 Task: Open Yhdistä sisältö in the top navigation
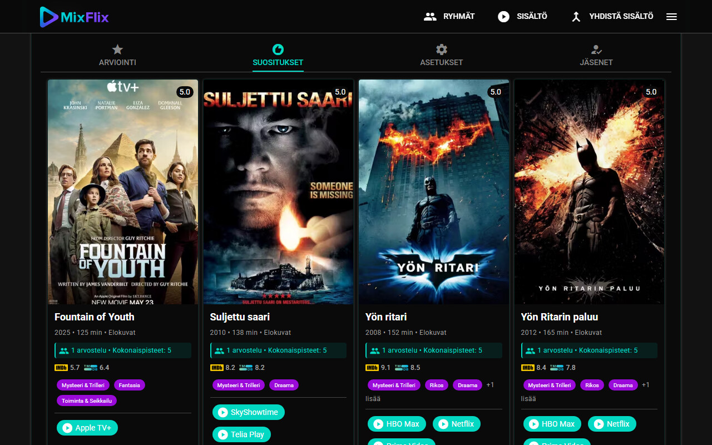[x=612, y=17]
